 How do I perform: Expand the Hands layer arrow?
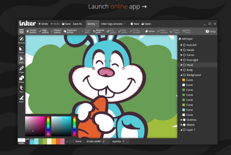tap(181, 50)
